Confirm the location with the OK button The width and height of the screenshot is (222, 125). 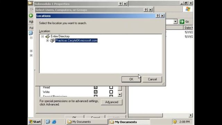click(x=131, y=79)
